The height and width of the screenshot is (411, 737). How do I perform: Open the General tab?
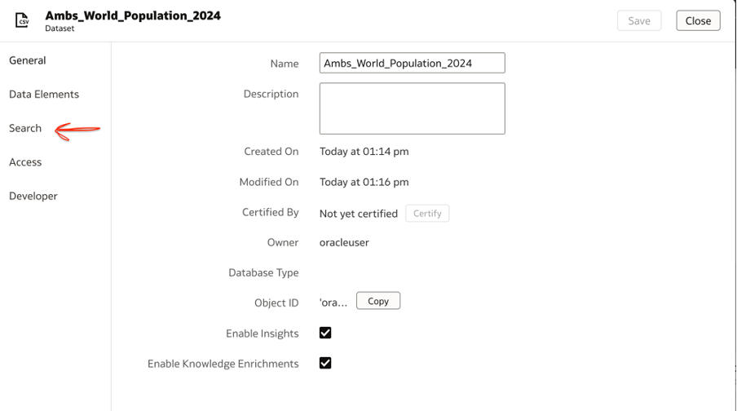[x=27, y=60]
